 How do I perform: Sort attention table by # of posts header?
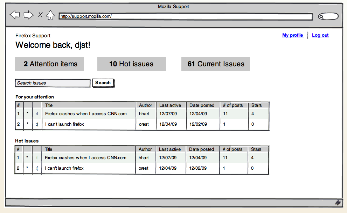pyautogui.click(x=233, y=105)
